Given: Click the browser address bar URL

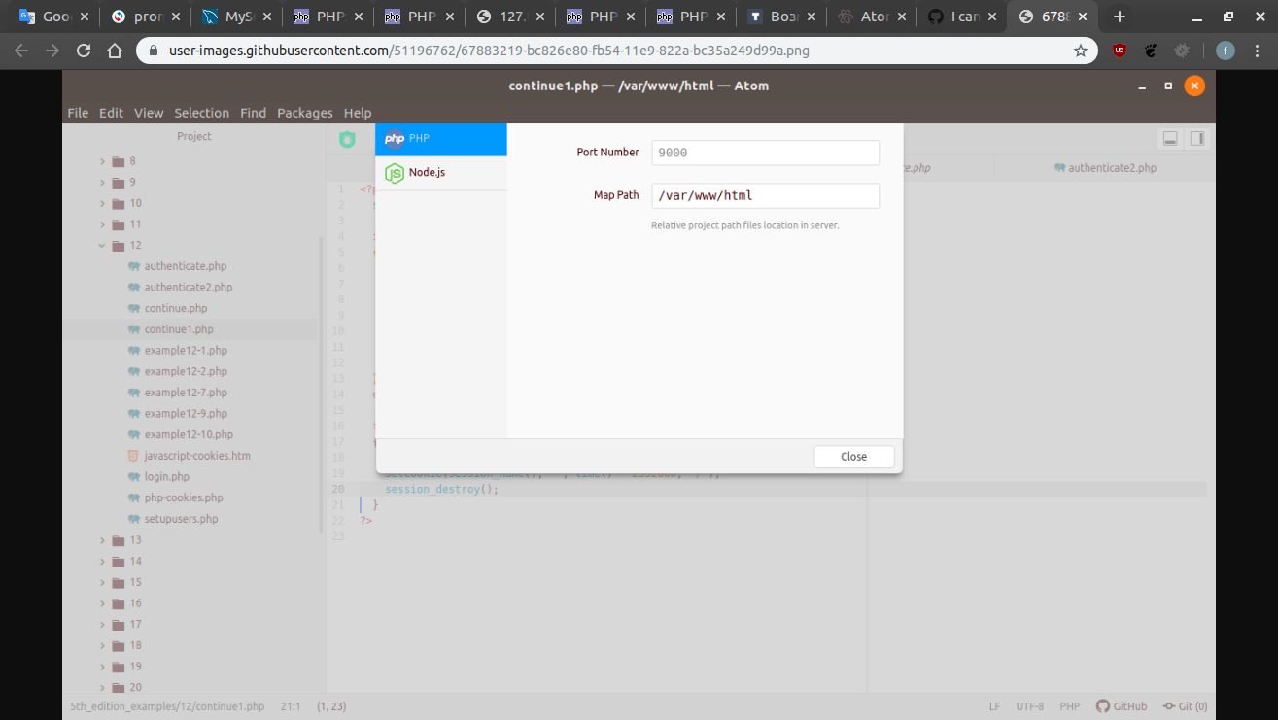Looking at the screenshot, I should [489, 51].
